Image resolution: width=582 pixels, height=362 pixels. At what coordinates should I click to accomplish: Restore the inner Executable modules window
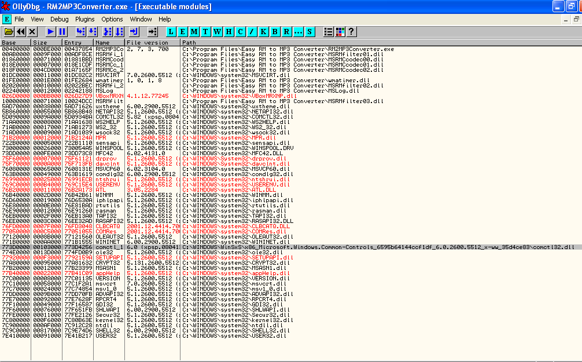click(x=576, y=19)
